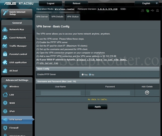Click the Firewall shield icon

pyautogui.click(x=5, y=128)
